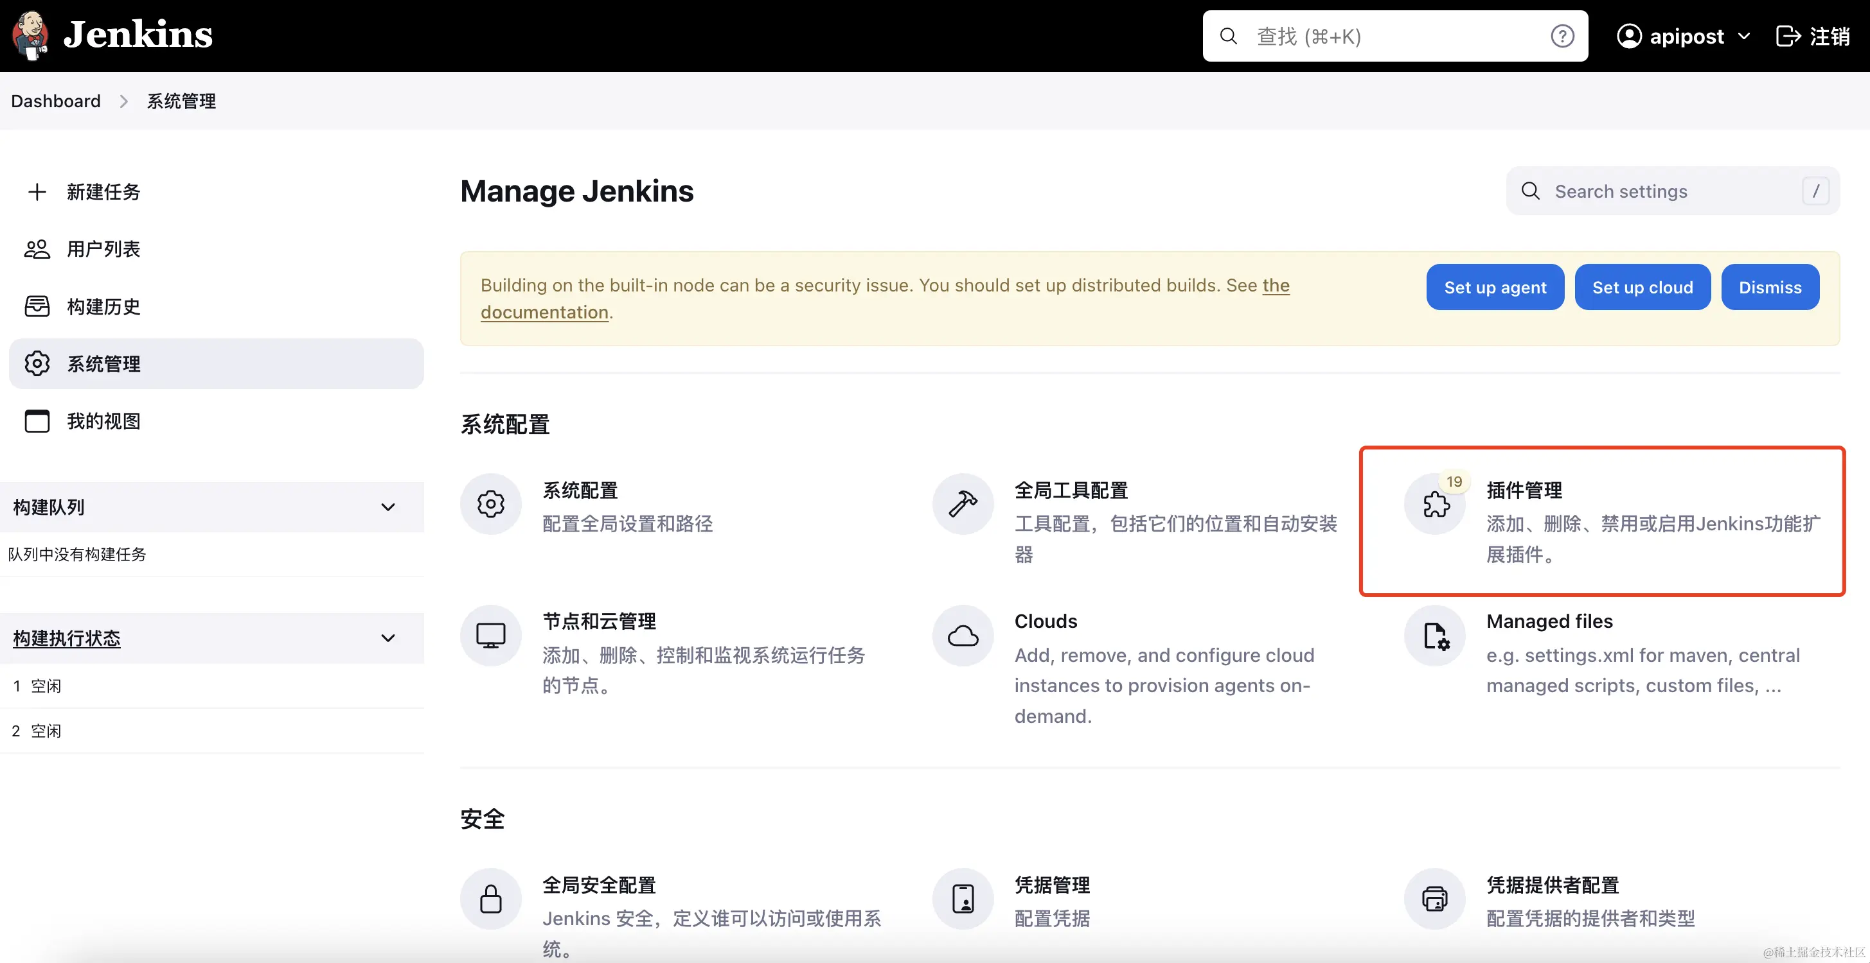This screenshot has width=1870, height=963.
Task: Click the 配置凭据 description text
Action: click(1052, 918)
